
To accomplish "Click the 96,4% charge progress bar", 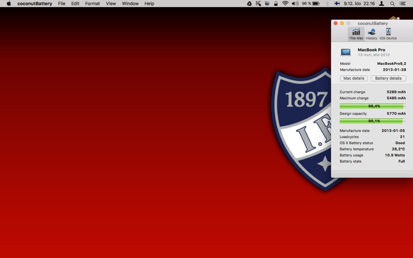I will [372, 106].
